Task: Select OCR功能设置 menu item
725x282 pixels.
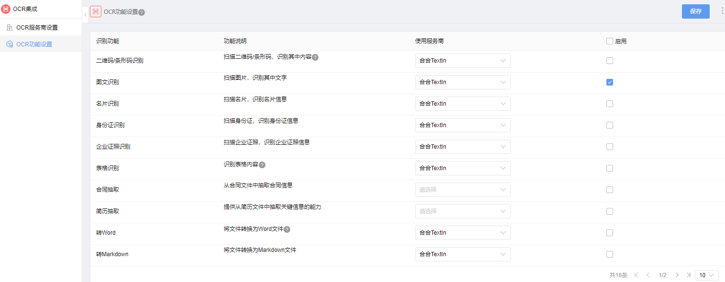Action: [x=41, y=44]
